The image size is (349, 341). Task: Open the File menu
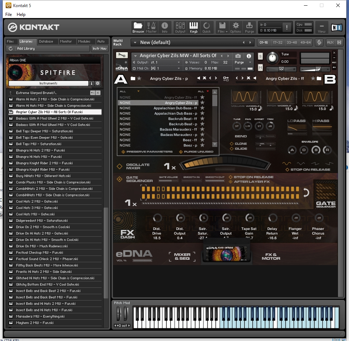9,15
